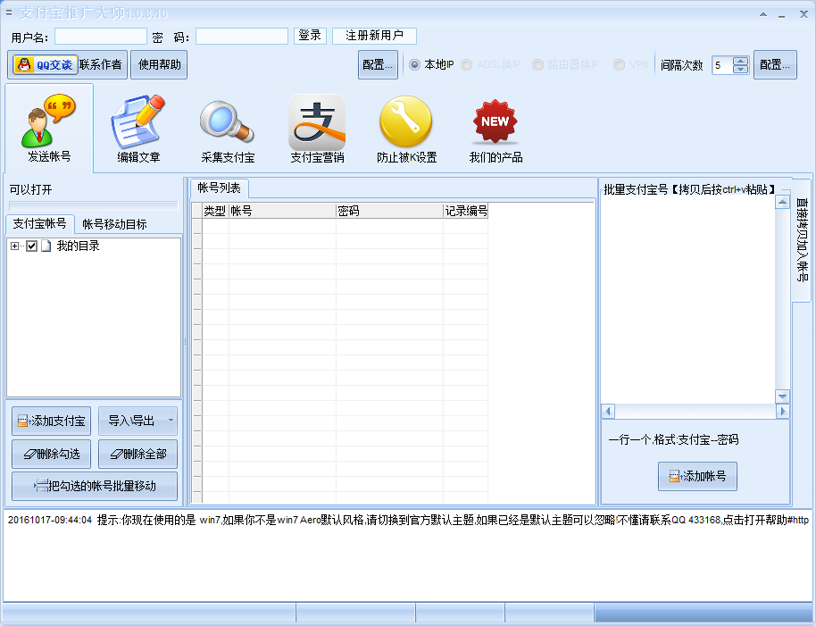Viewport: 816px width, 626px height.
Task: Switch to the 支付宝帐号 tab
Action: pos(39,224)
